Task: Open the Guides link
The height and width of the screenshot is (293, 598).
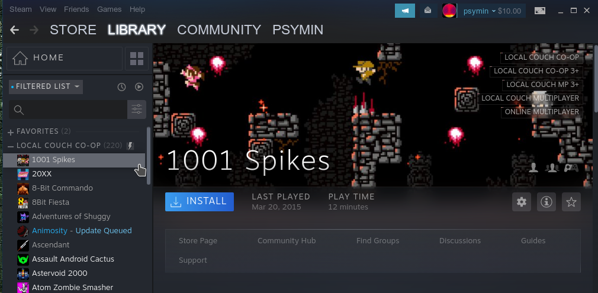Action: [x=533, y=241]
